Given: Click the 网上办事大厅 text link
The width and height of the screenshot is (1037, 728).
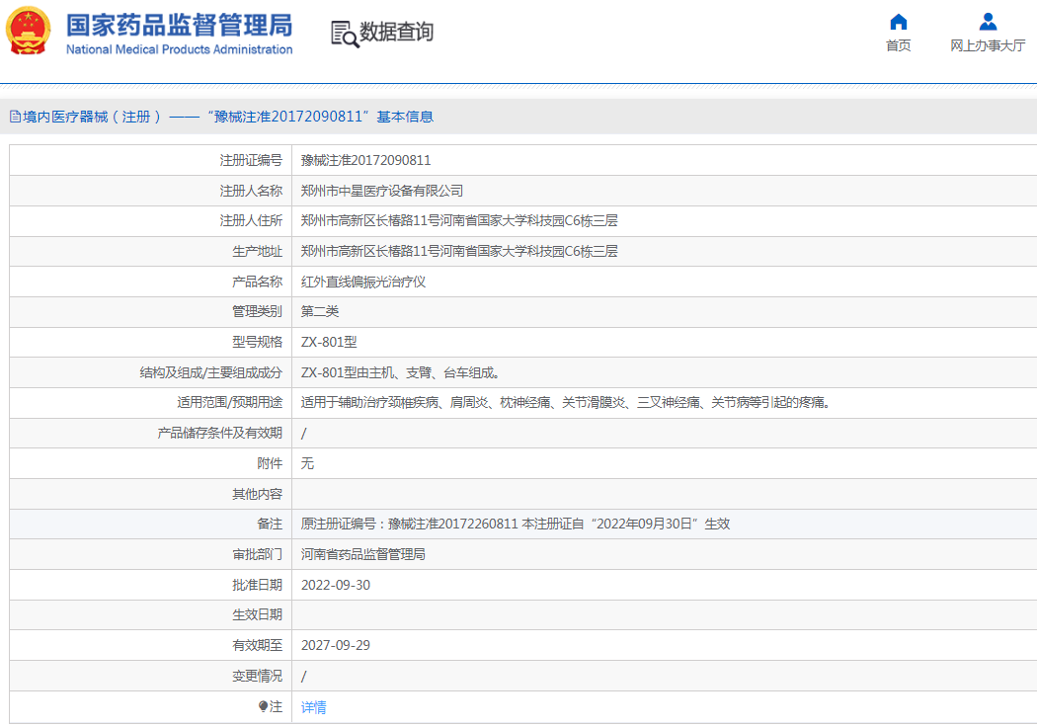Looking at the screenshot, I should pos(988,45).
